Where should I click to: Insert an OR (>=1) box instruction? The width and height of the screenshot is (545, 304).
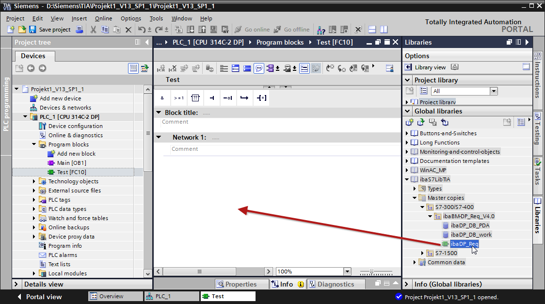click(178, 98)
